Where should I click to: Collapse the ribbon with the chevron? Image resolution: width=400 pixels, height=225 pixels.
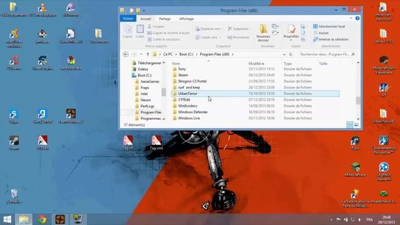click(x=351, y=18)
